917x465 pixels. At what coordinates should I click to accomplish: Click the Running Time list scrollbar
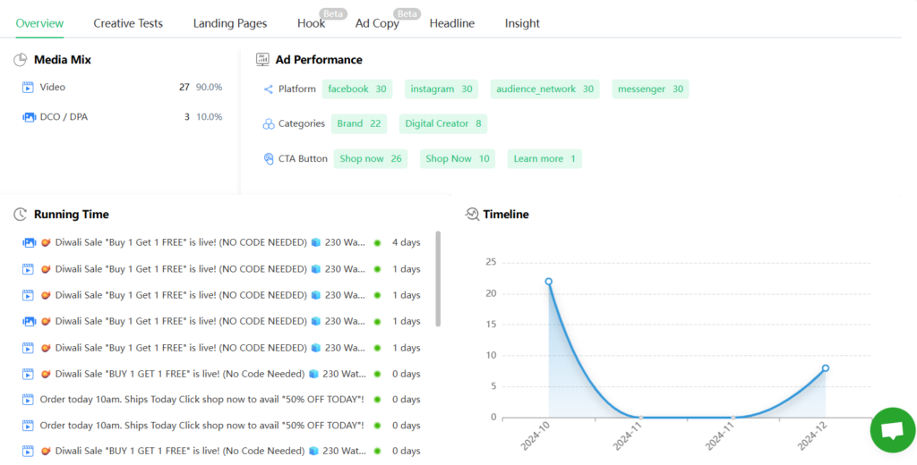pos(438,279)
